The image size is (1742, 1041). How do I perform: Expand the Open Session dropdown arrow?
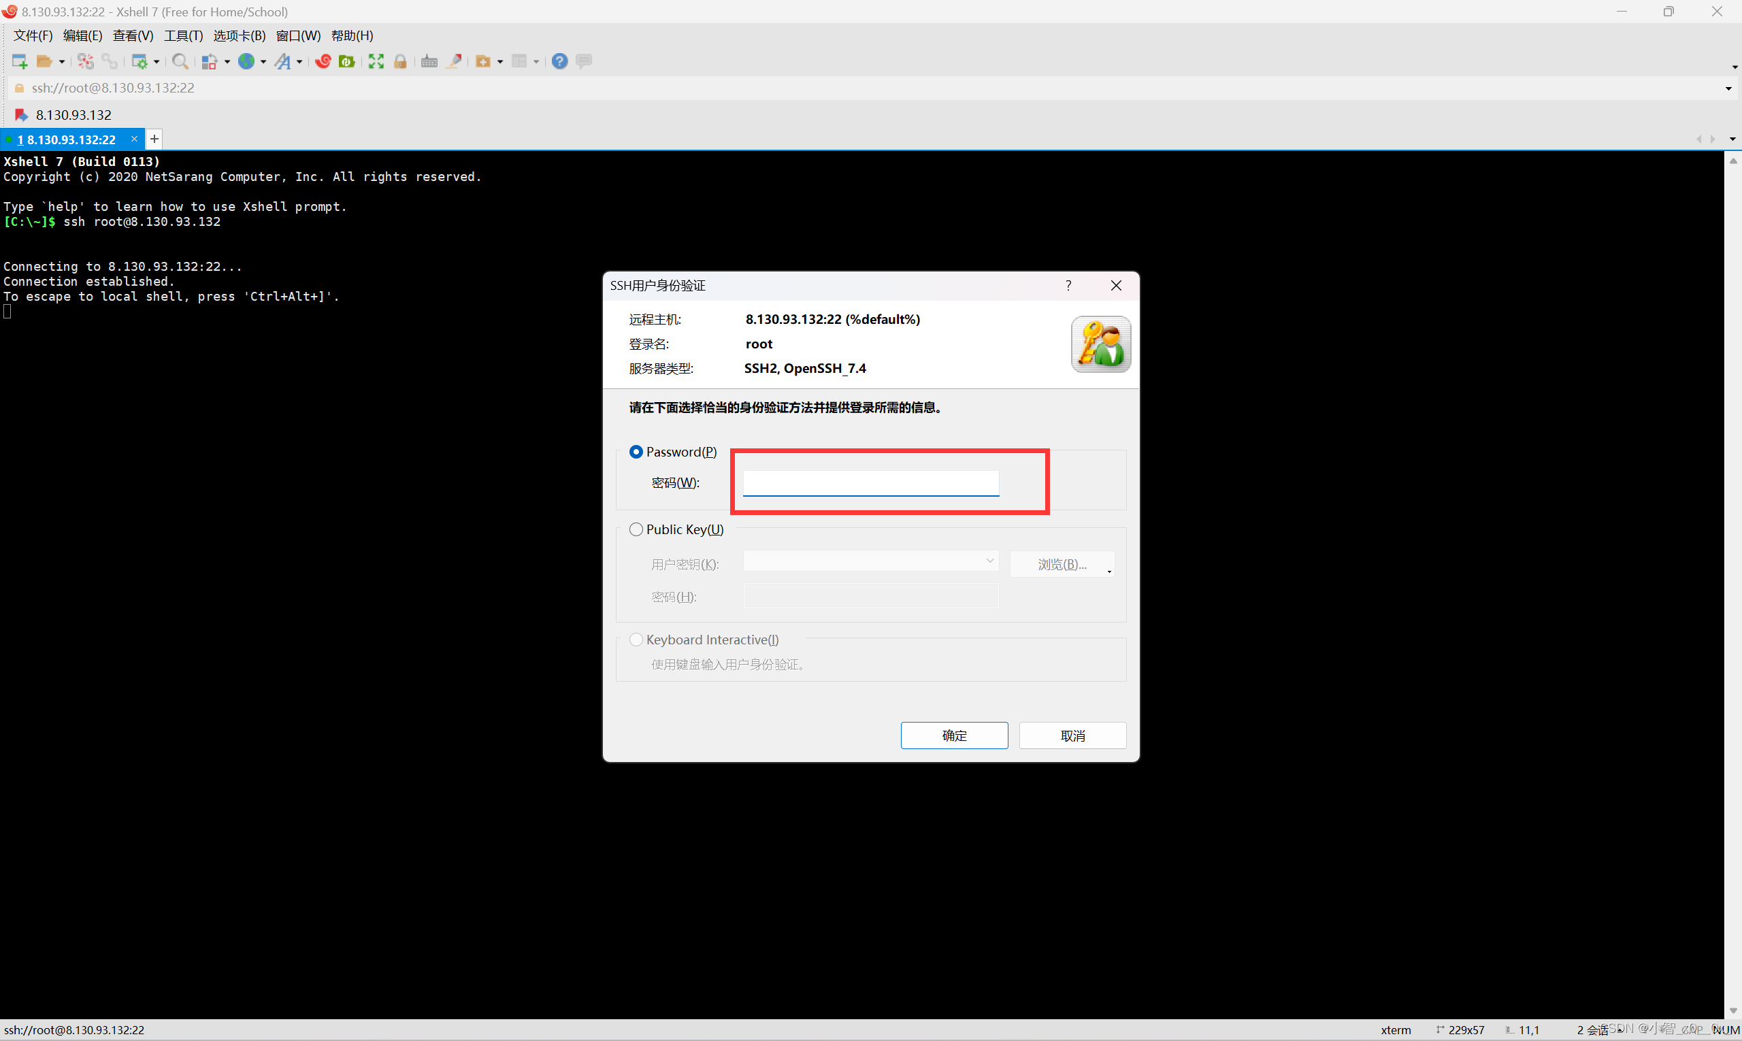(62, 62)
